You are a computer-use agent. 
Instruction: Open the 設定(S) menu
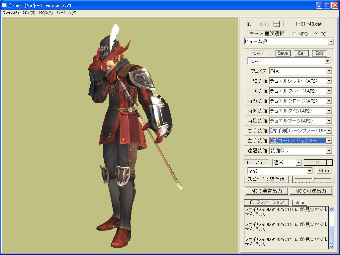click(29, 13)
